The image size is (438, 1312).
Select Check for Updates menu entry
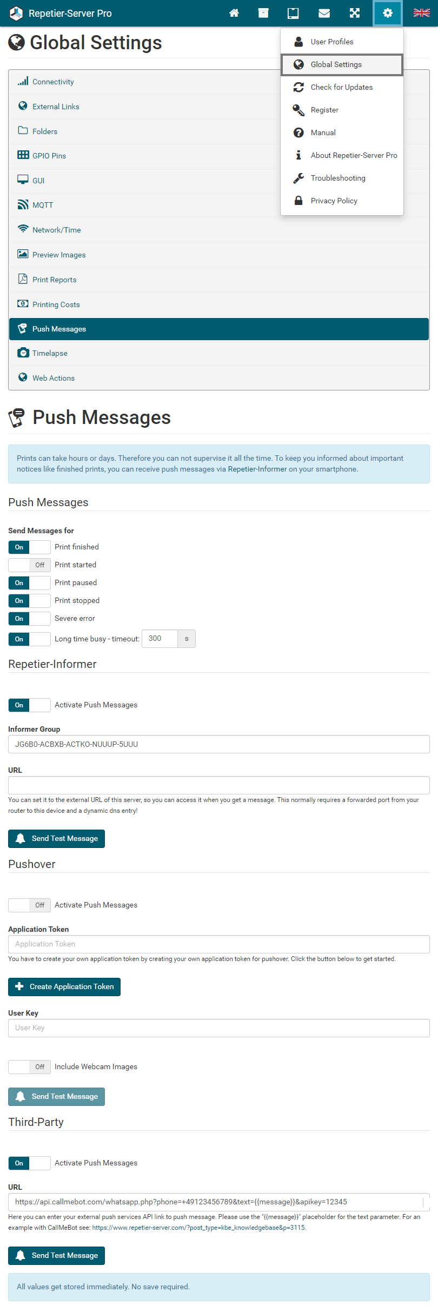[x=341, y=87]
